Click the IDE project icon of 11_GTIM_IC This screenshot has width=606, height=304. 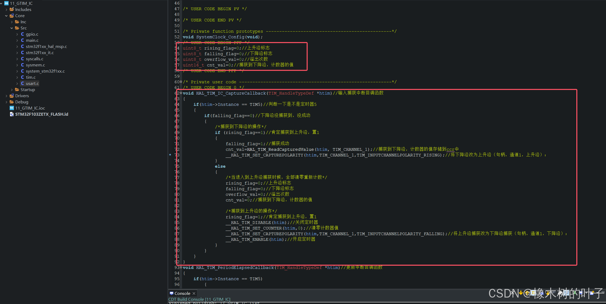[6, 3]
